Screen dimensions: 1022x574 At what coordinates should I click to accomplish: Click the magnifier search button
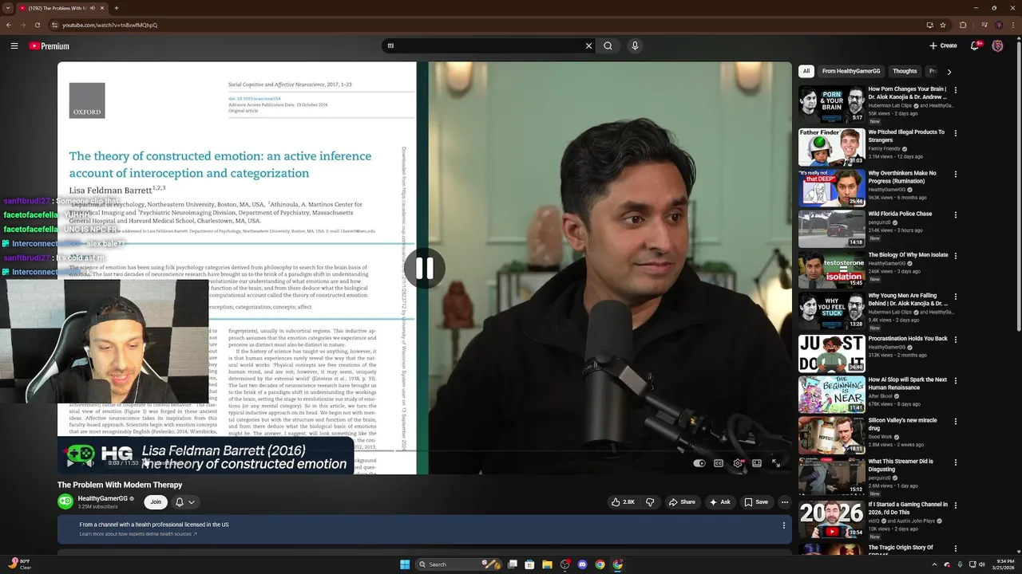pos(608,45)
